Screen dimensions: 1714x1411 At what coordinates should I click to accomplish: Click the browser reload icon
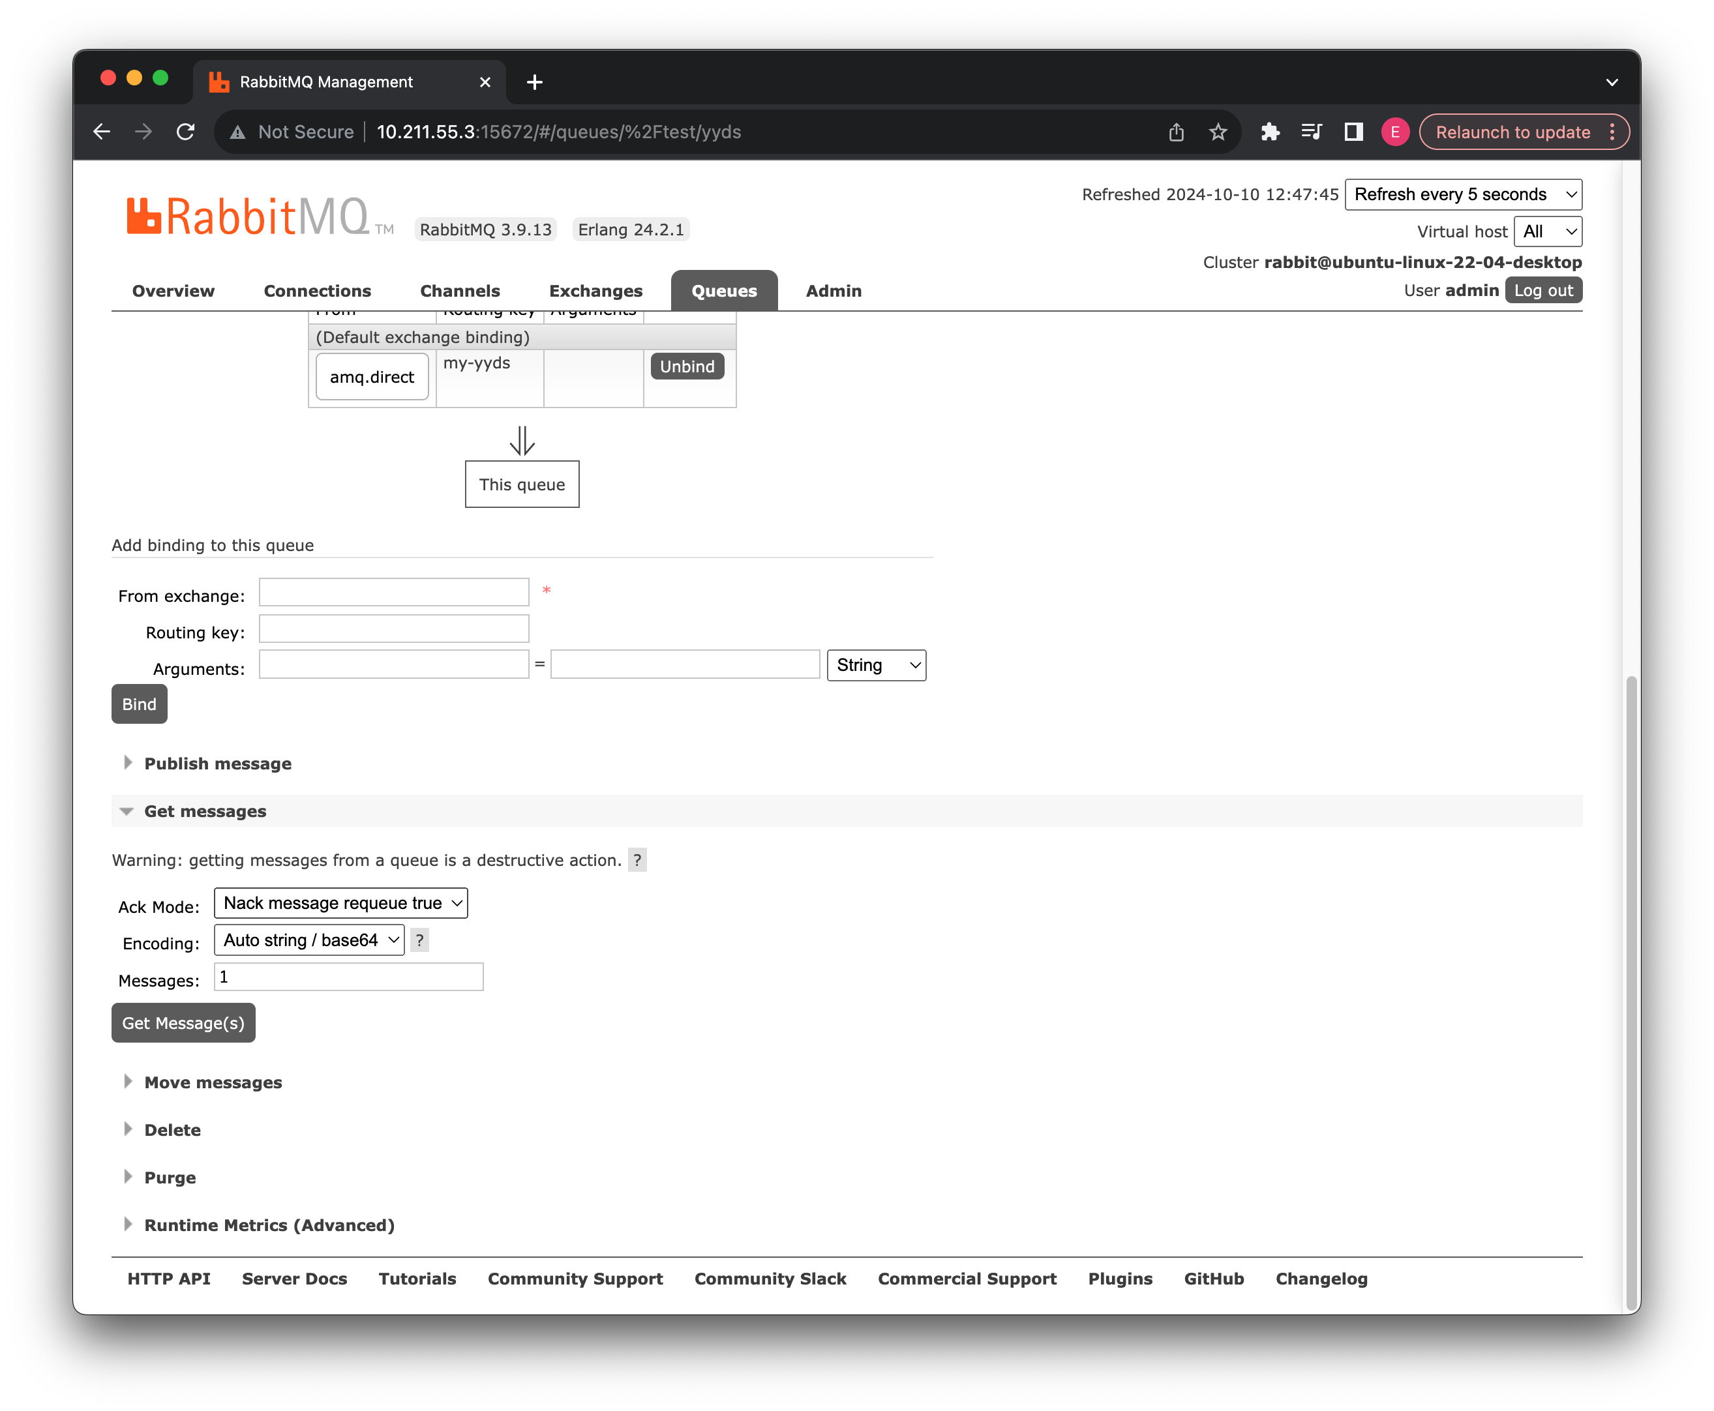tap(185, 131)
